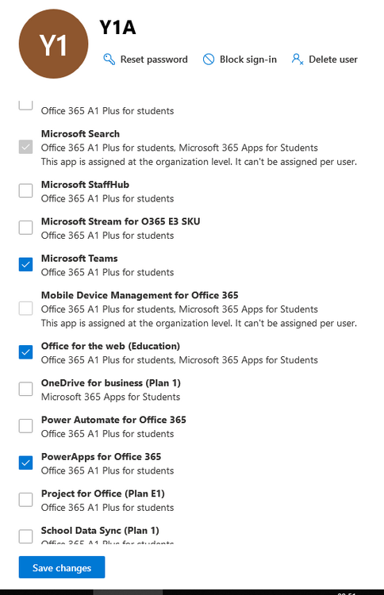Click the Delete user person icon
Image resolution: width=384 pixels, height=595 pixels.
[297, 59]
